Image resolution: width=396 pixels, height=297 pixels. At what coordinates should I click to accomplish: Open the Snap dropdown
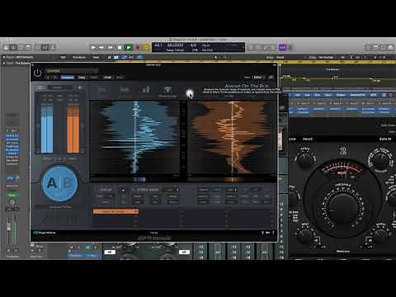point(280,57)
